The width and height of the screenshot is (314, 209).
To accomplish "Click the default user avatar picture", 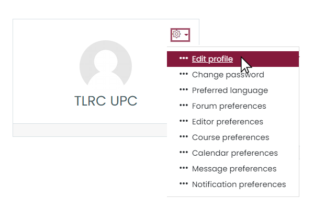I will (x=106, y=66).
